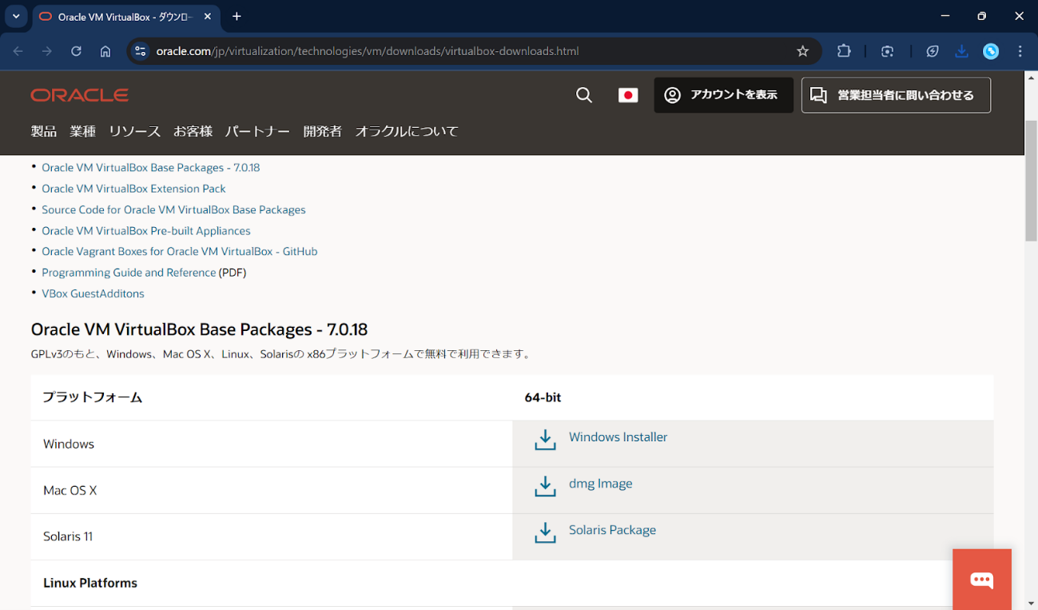Bookmark this page with the star icon

(803, 51)
